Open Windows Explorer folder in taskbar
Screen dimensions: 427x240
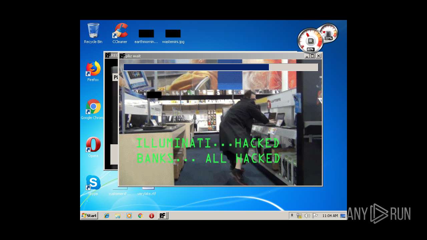(x=118, y=216)
